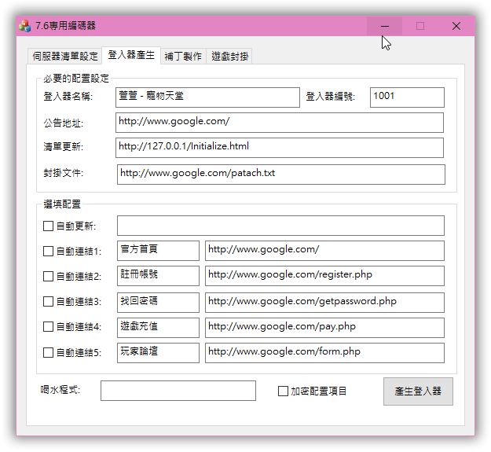Click the 喝水程式 label

tap(60, 390)
